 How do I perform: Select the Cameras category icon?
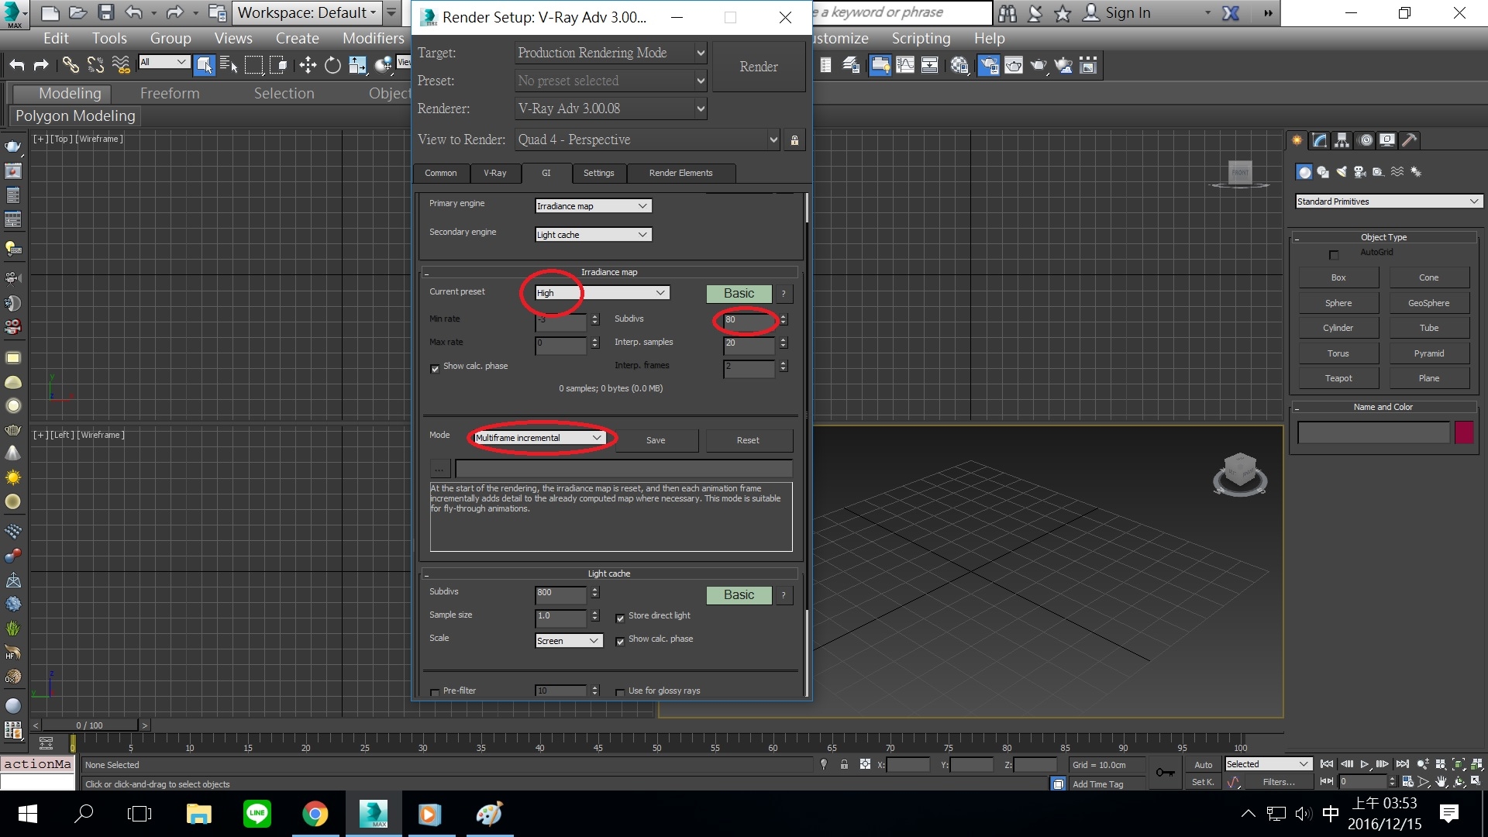[1360, 172]
